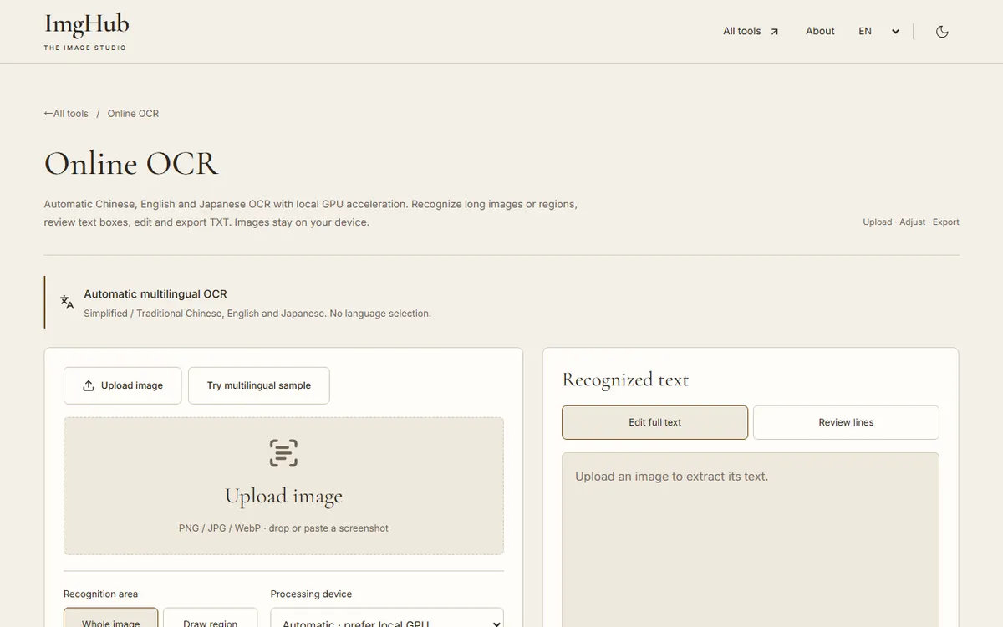Click the Online OCR page heading
This screenshot has width=1003, height=627.
tap(131, 163)
